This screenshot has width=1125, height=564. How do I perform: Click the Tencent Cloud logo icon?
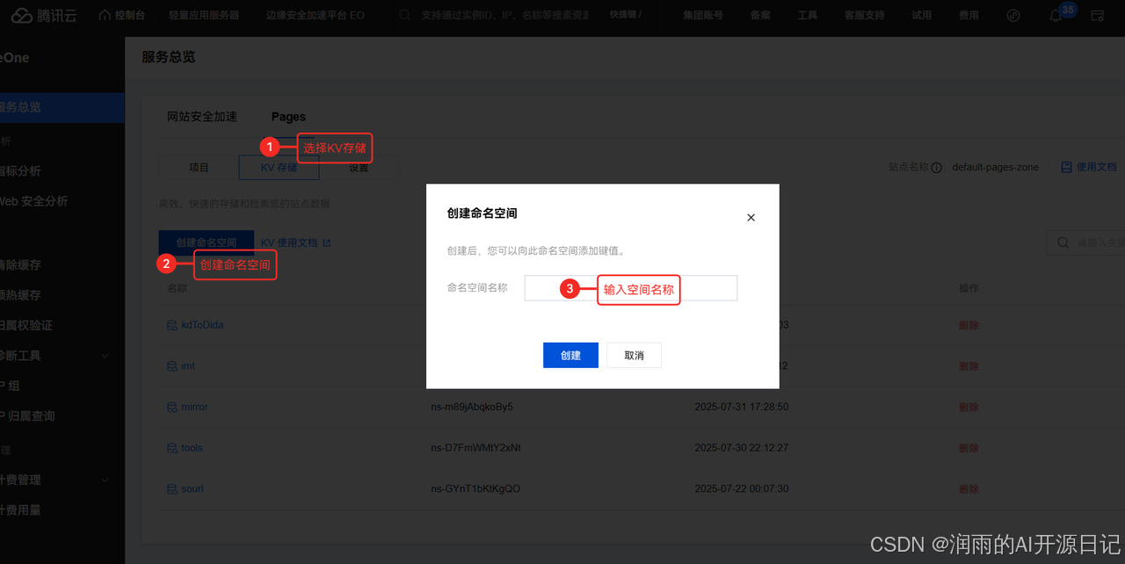click(20, 15)
